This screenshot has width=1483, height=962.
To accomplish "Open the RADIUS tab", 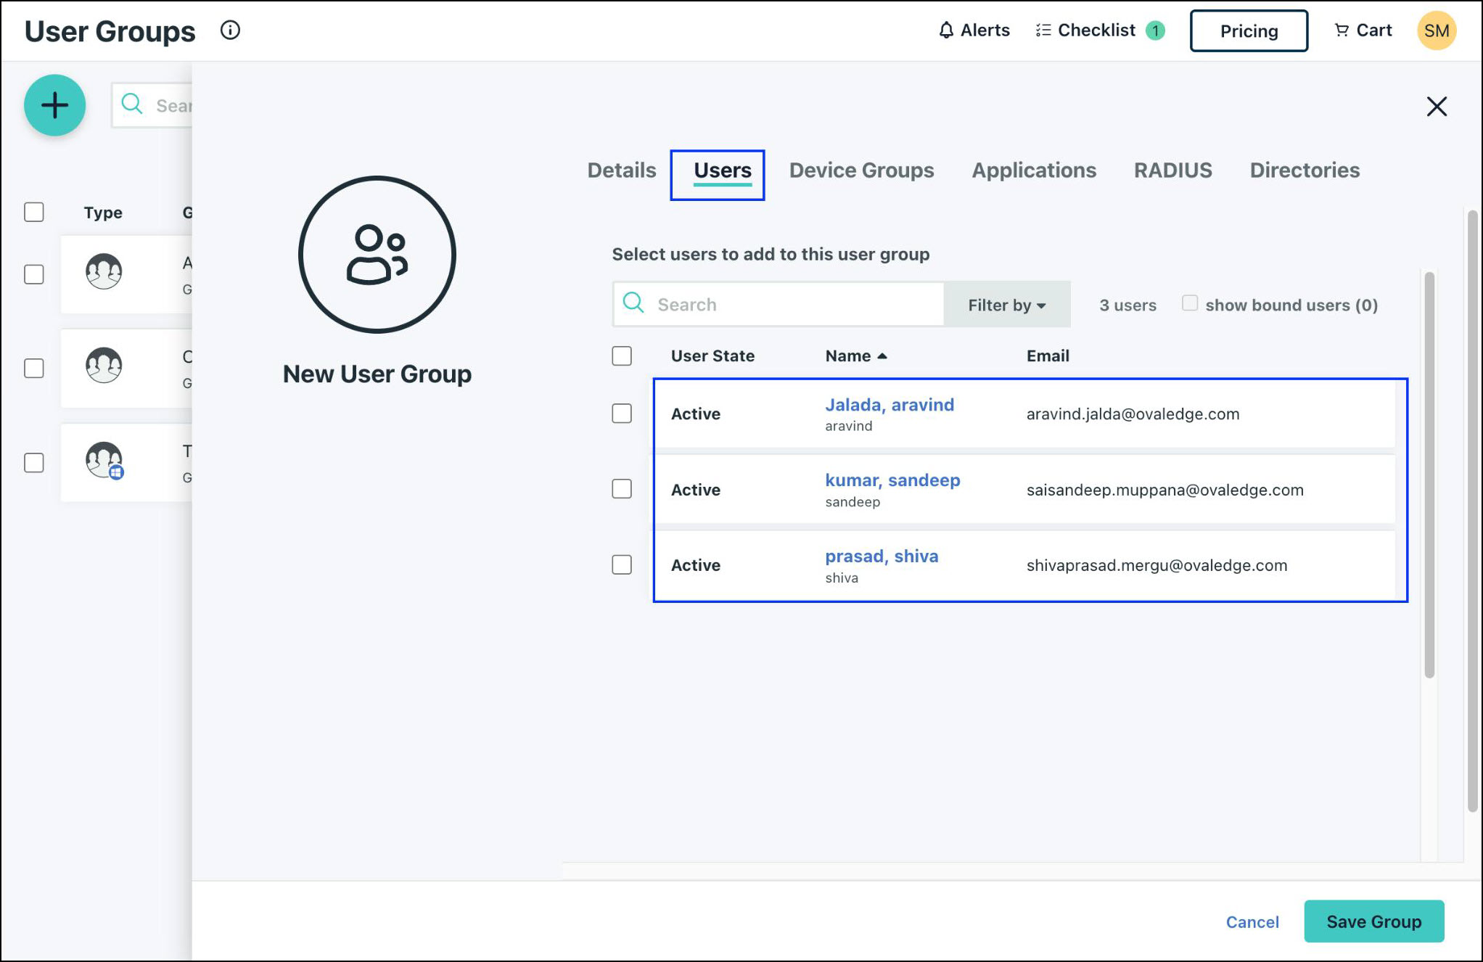I will pos(1172,170).
